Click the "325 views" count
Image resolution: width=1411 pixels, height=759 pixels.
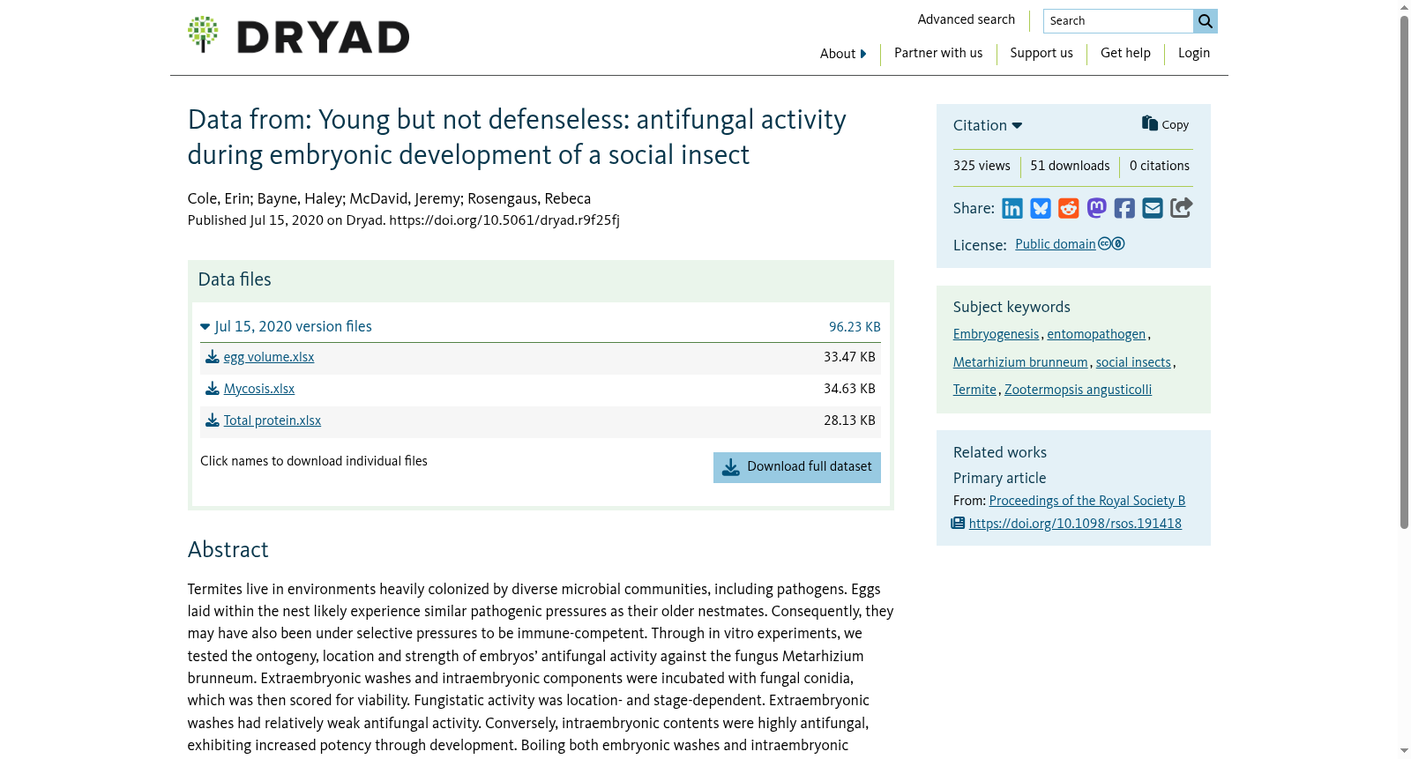(x=982, y=166)
